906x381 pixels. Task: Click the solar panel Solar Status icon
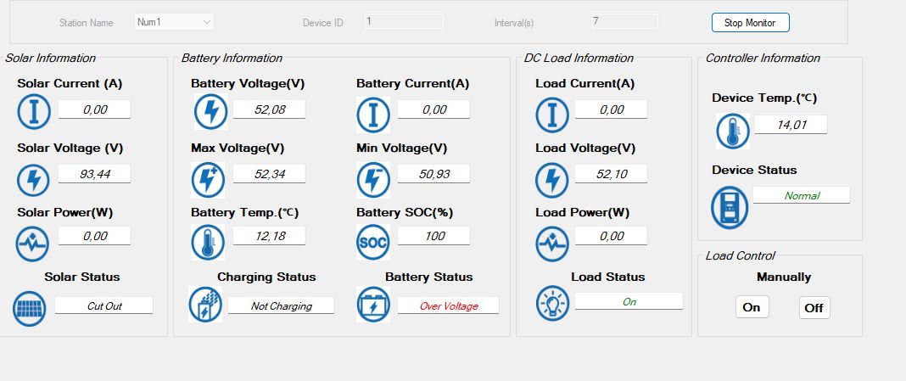(31, 309)
